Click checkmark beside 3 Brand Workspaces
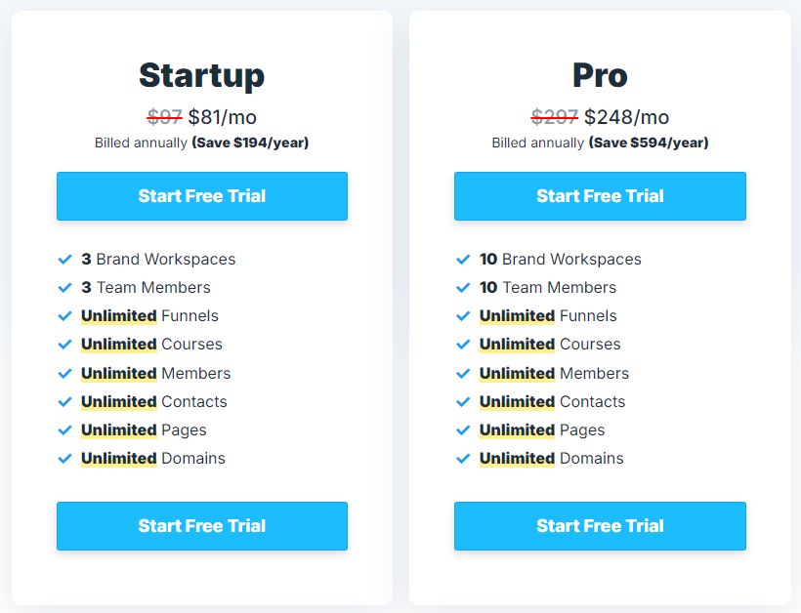 64,260
